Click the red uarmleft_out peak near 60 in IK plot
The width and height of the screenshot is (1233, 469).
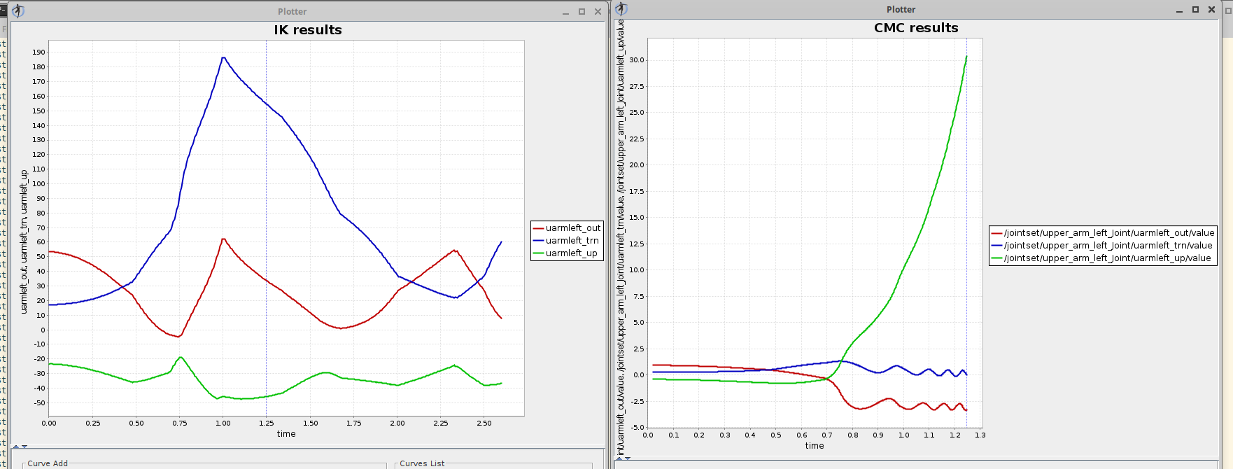point(223,239)
